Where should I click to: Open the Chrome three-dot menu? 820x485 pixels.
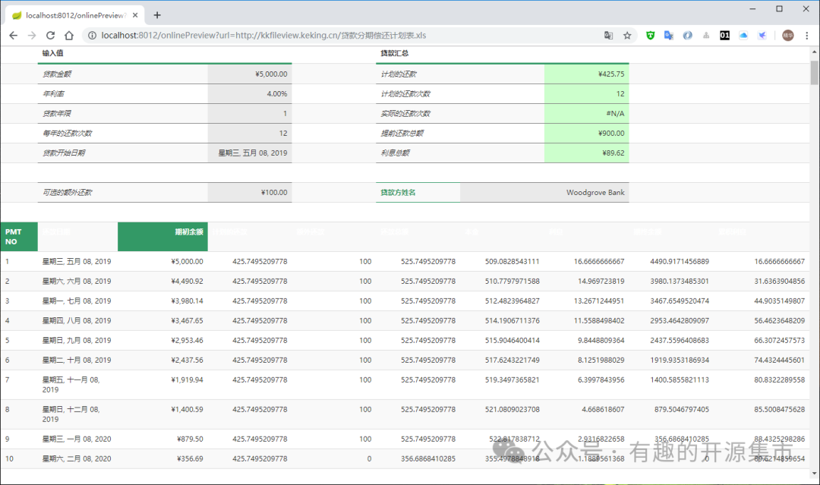point(807,36)
